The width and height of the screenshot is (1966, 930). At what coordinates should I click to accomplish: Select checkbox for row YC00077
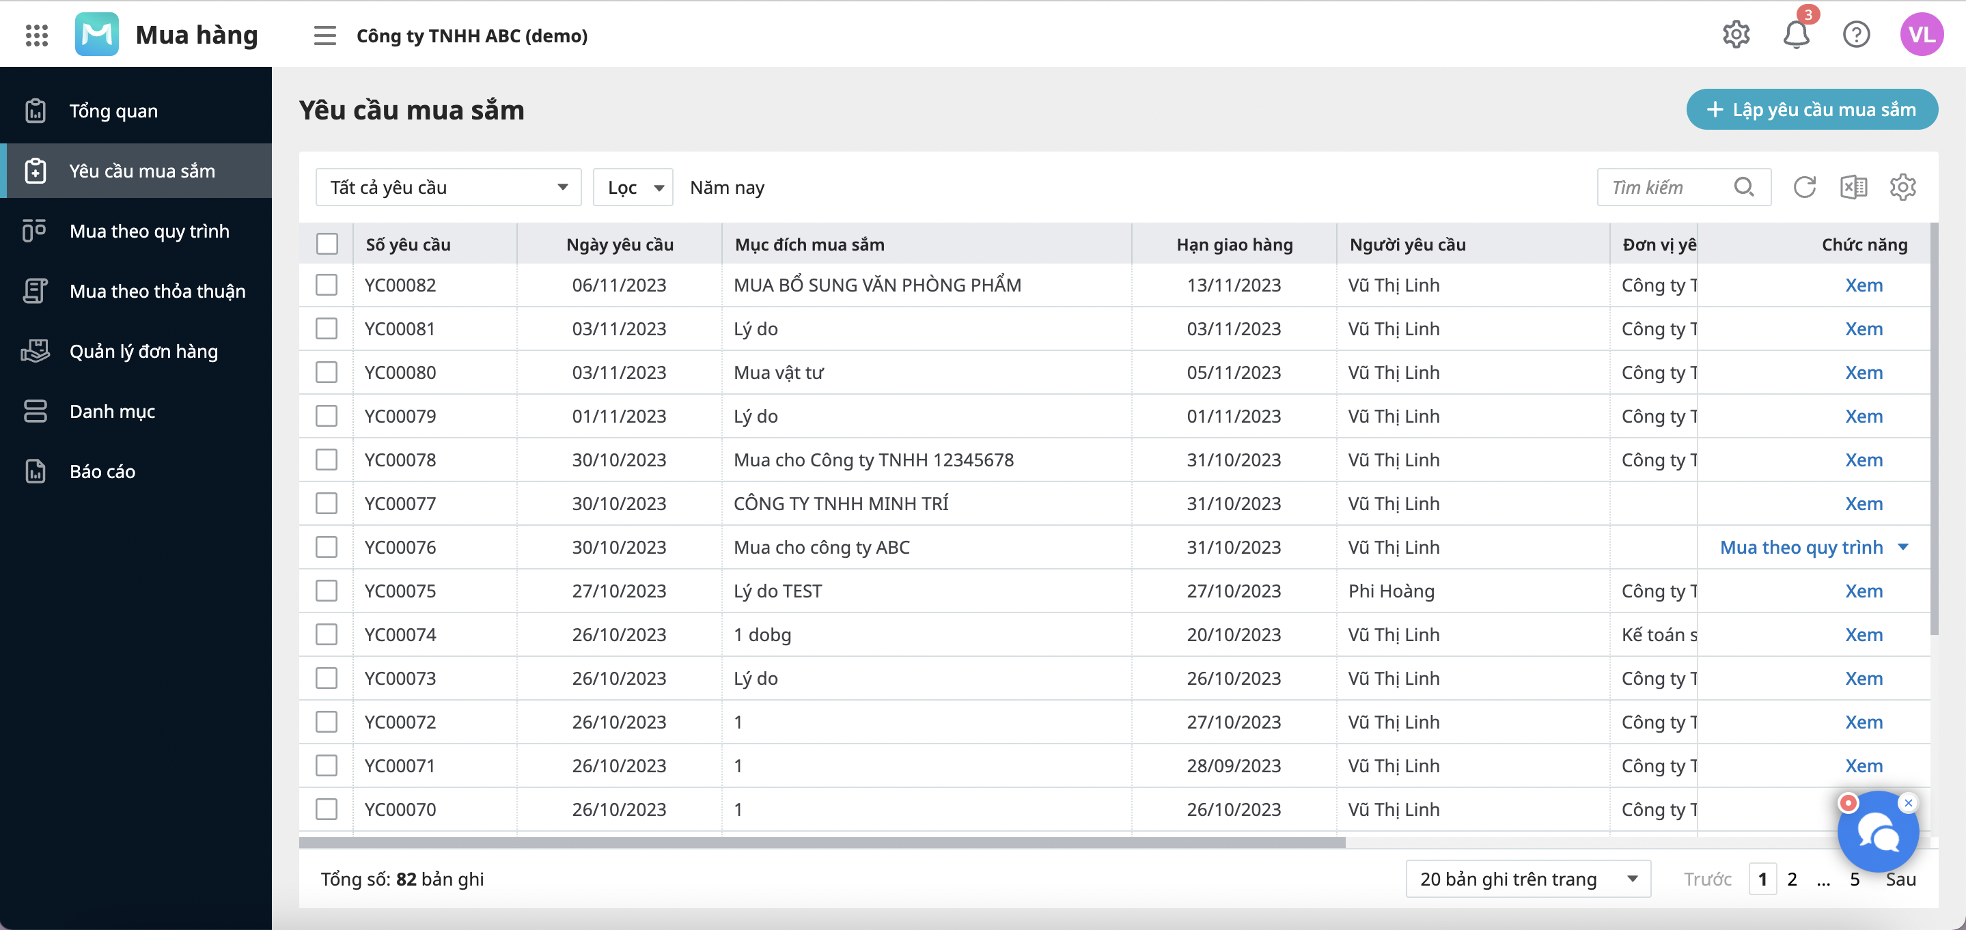327,503
